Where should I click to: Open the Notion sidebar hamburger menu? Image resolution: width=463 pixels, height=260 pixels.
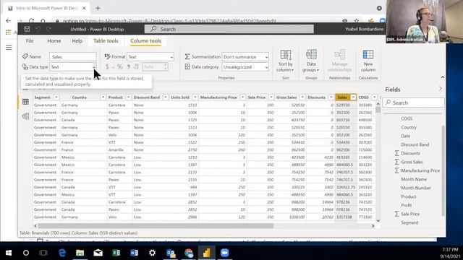[x=9, y=48]
